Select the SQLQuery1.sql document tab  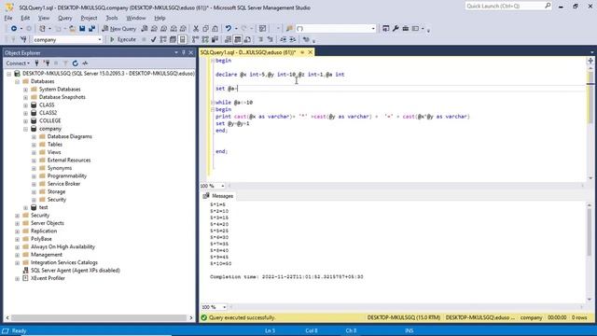248,52
